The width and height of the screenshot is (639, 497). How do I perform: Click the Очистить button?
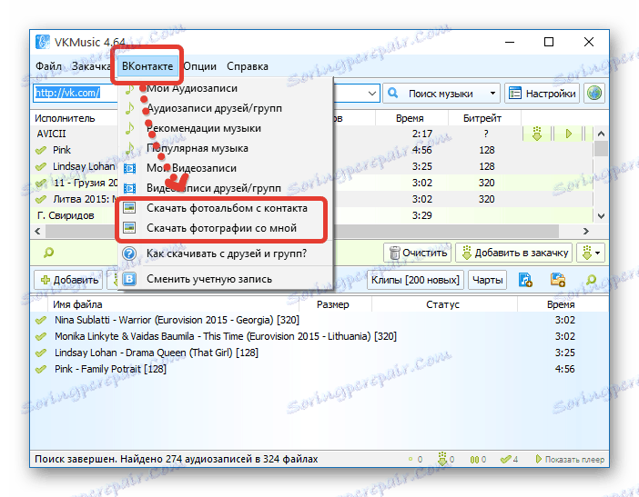coord(417,253)
